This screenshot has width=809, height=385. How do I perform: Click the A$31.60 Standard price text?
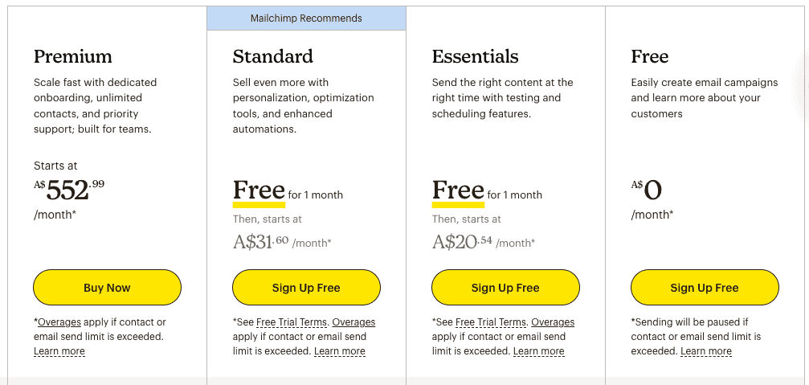(260, 241)
